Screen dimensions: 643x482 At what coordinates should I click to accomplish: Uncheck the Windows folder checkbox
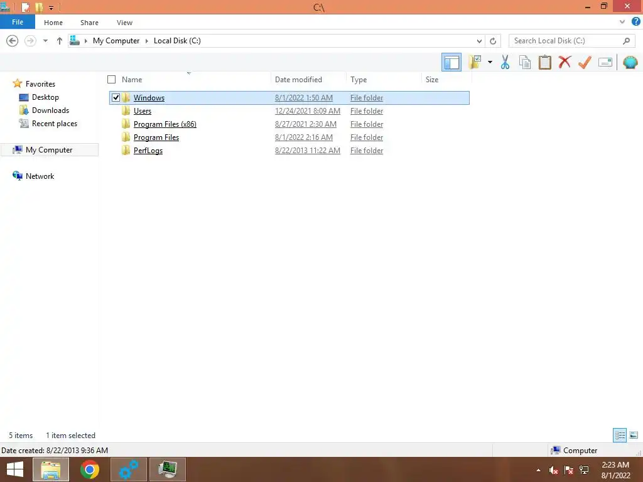(x=116, y=97)
